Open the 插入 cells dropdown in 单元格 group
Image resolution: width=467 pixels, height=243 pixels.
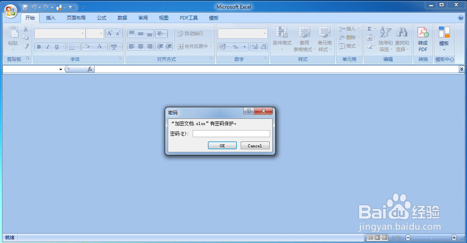[x=349, y=29]
